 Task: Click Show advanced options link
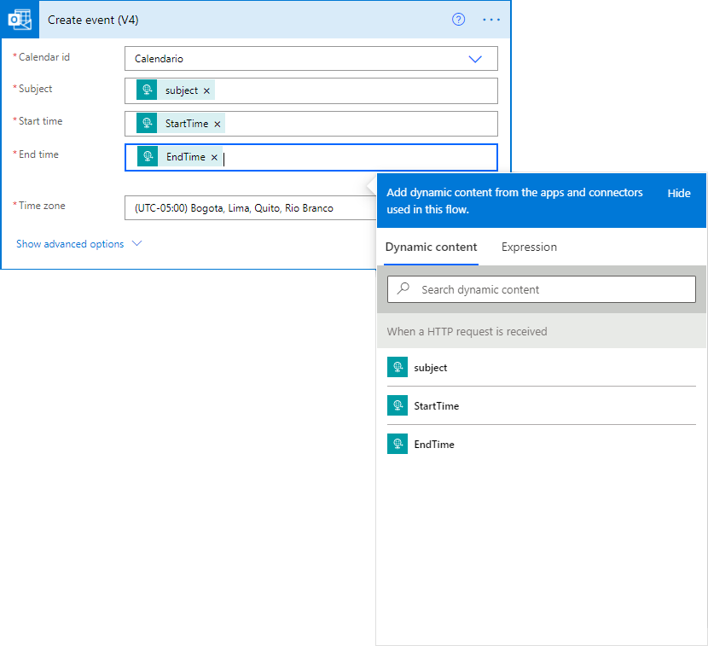(70, 244)
